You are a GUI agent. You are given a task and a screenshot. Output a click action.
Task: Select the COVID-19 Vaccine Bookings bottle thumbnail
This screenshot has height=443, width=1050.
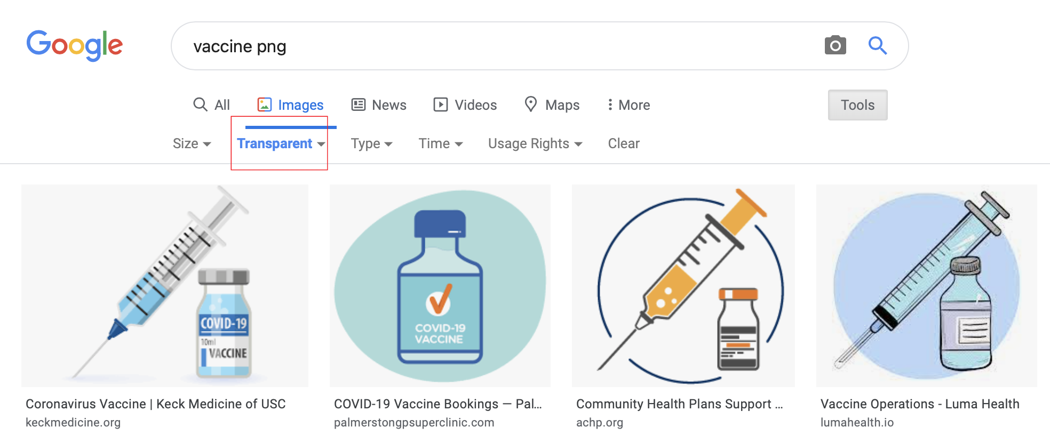pyautogui.click(x=440, y=286)
